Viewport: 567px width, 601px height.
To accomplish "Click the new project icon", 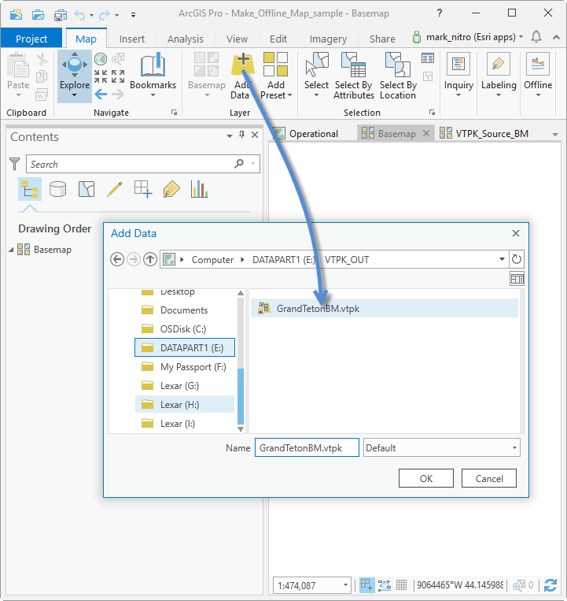I will [x=16, y=14].
